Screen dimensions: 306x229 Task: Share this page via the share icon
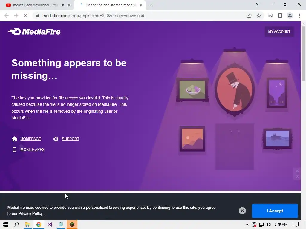point(249,16)
